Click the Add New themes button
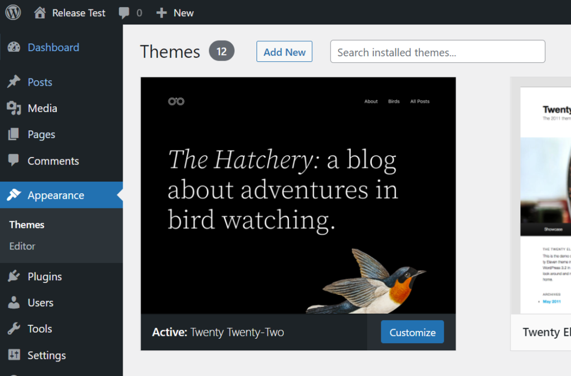Viewport: 571px width, 376px height. point(284,51)
